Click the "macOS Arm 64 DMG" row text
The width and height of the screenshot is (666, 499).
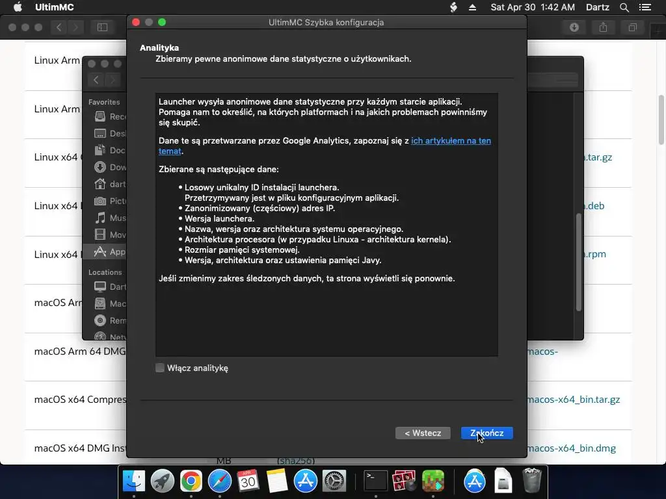click(x=80, y=352)
